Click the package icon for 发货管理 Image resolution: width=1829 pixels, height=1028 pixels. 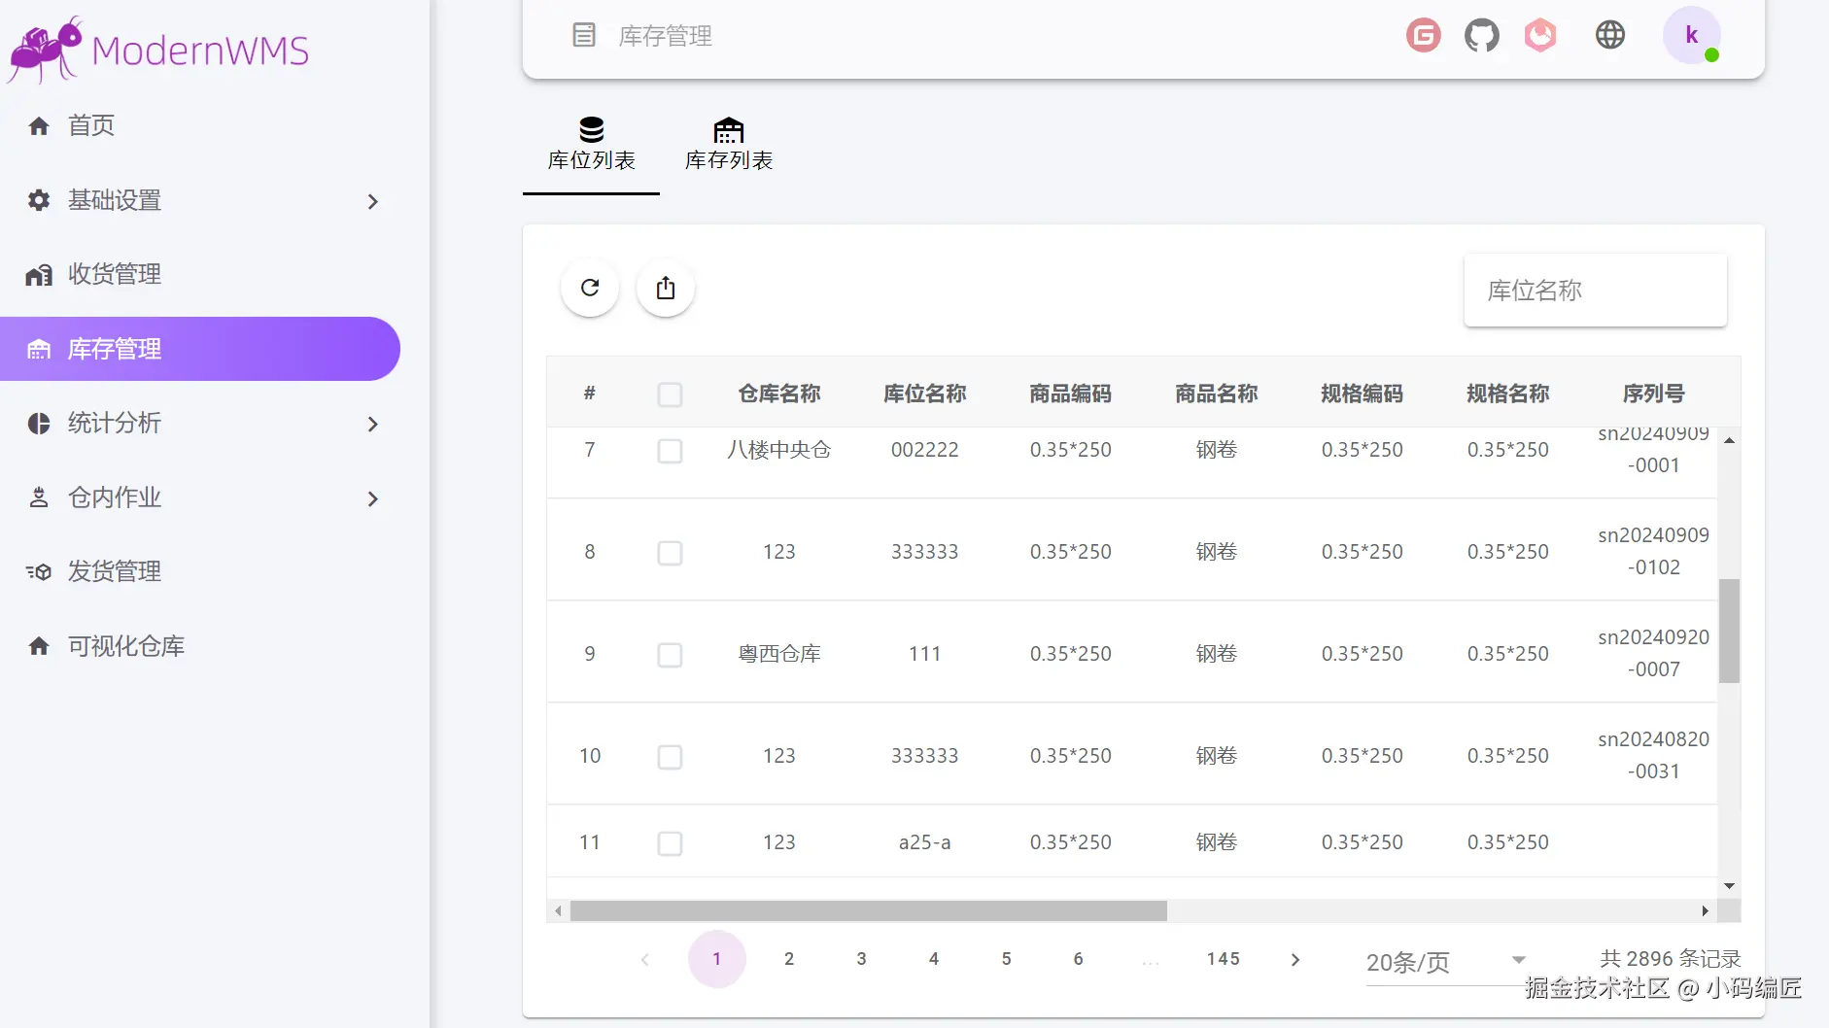coord(39,572)
